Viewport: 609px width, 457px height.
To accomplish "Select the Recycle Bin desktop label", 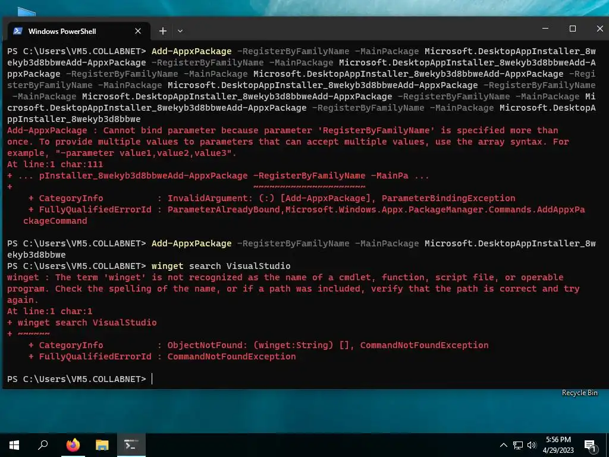I will point(579,393).
